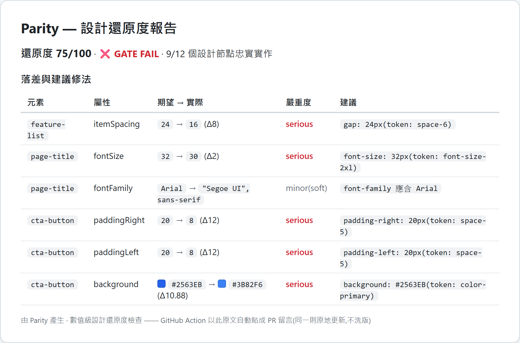520x343 pixels.
Task: Click expected value '32' in fontSize row
Action: (x=165, y=156)
